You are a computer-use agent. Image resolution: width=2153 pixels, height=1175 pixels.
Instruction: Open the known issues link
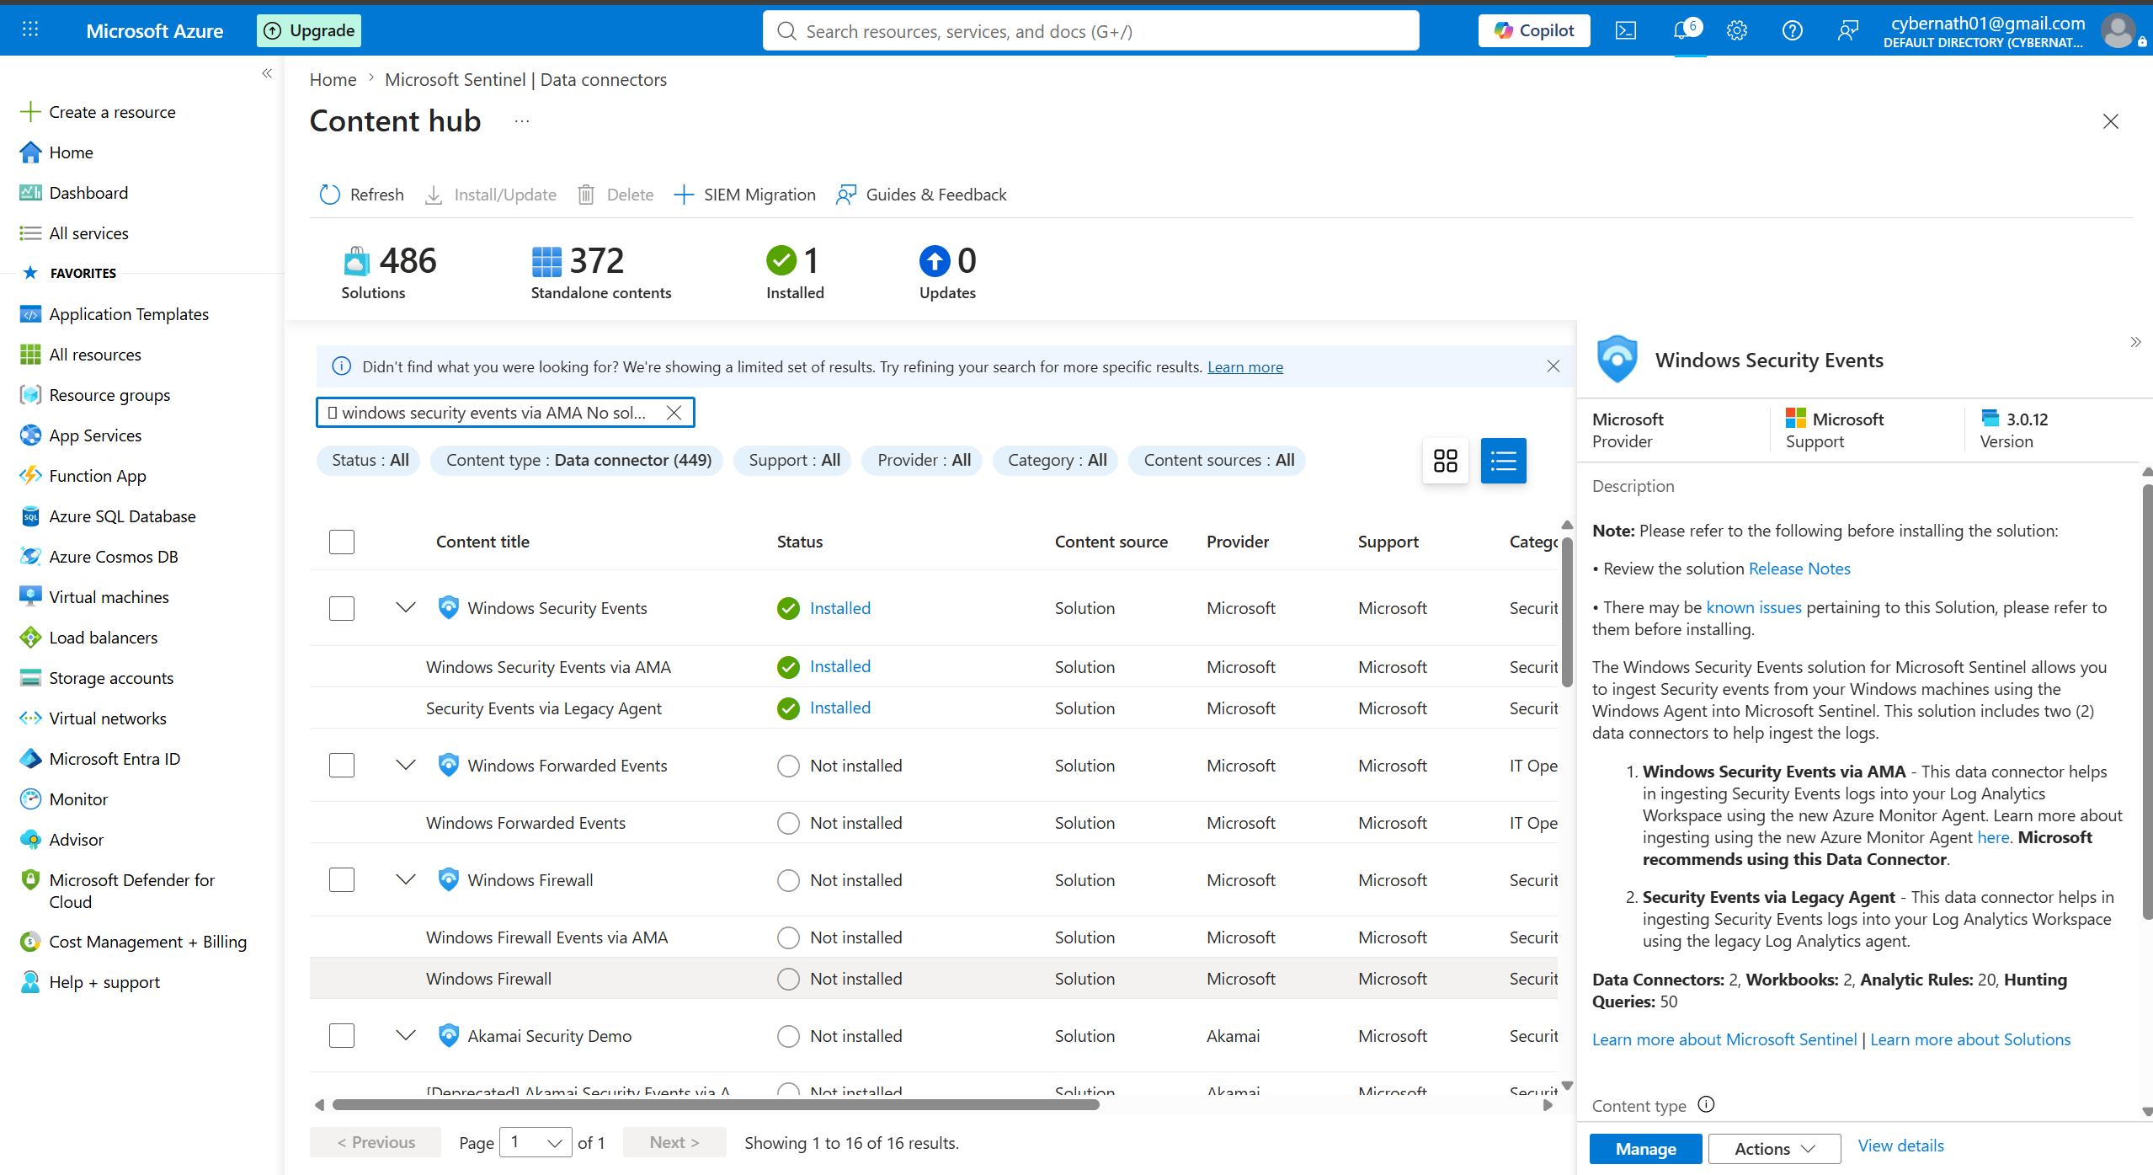tap(1753, 607)
